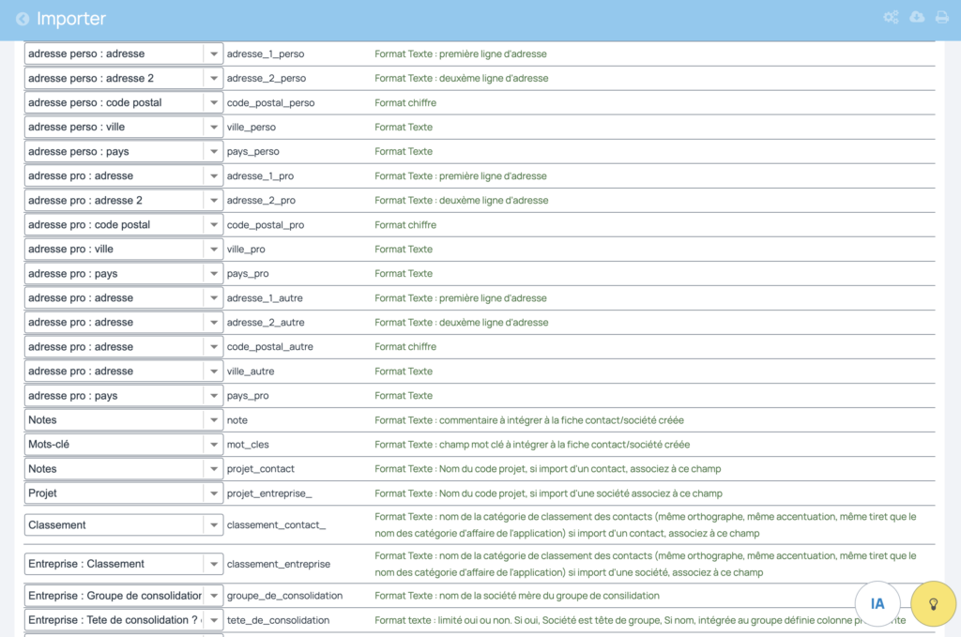Select the code_postal_pro field name
The image size is (961, 637).
pos(266,225)
